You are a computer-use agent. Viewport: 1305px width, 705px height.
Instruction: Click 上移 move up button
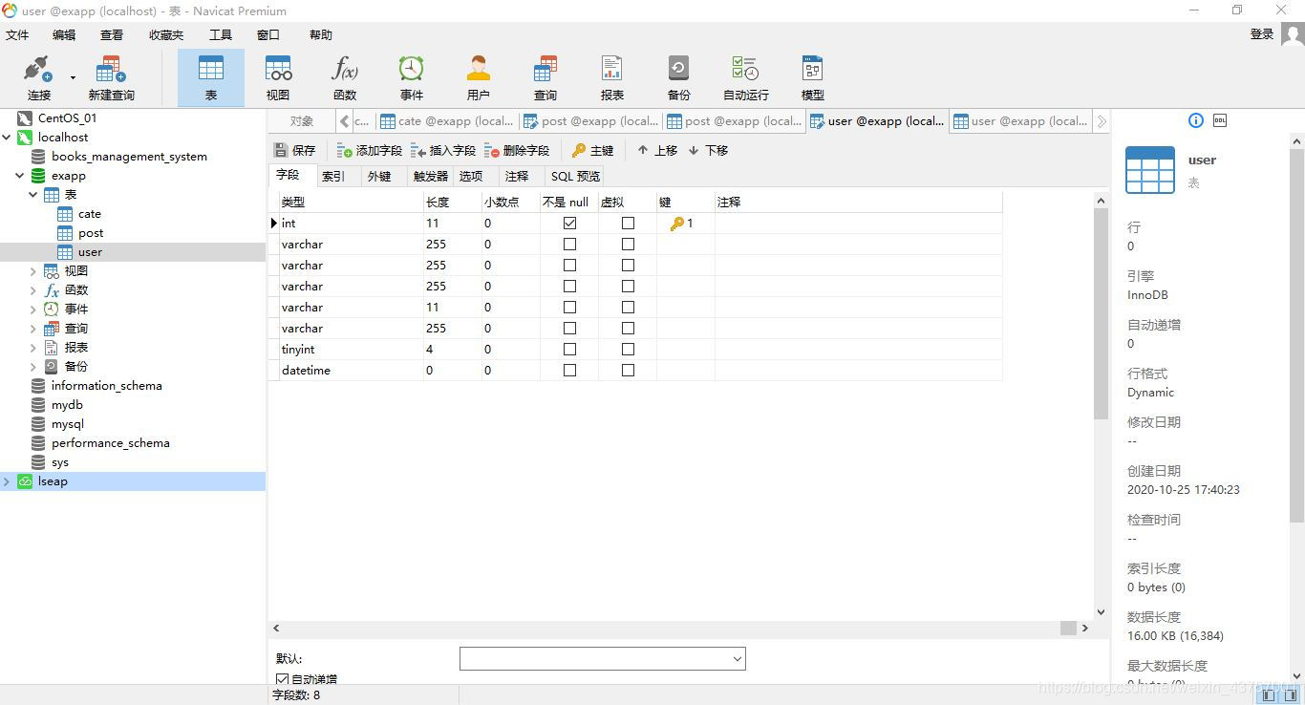tap(657, 150)
